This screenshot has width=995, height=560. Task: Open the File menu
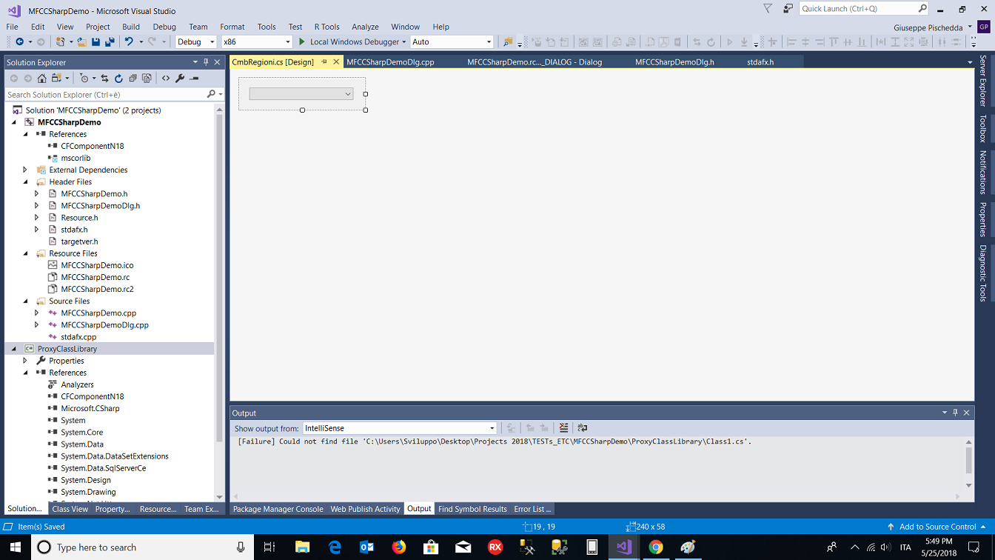tap(13, 27)
